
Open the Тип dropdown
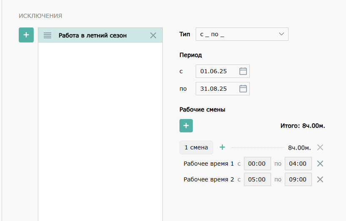(242, 34)
